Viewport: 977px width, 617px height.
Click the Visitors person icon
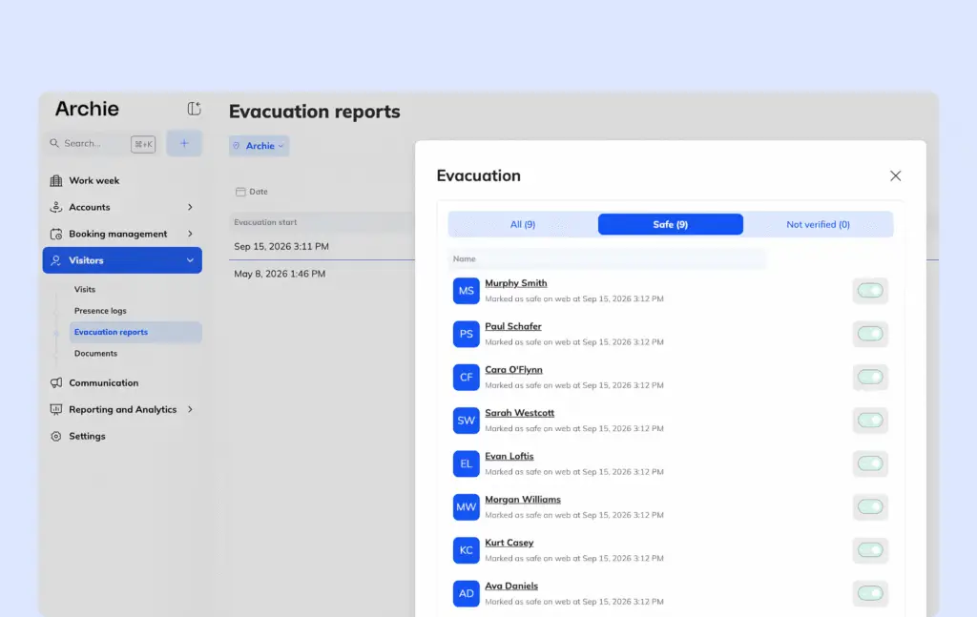point(56,260)
